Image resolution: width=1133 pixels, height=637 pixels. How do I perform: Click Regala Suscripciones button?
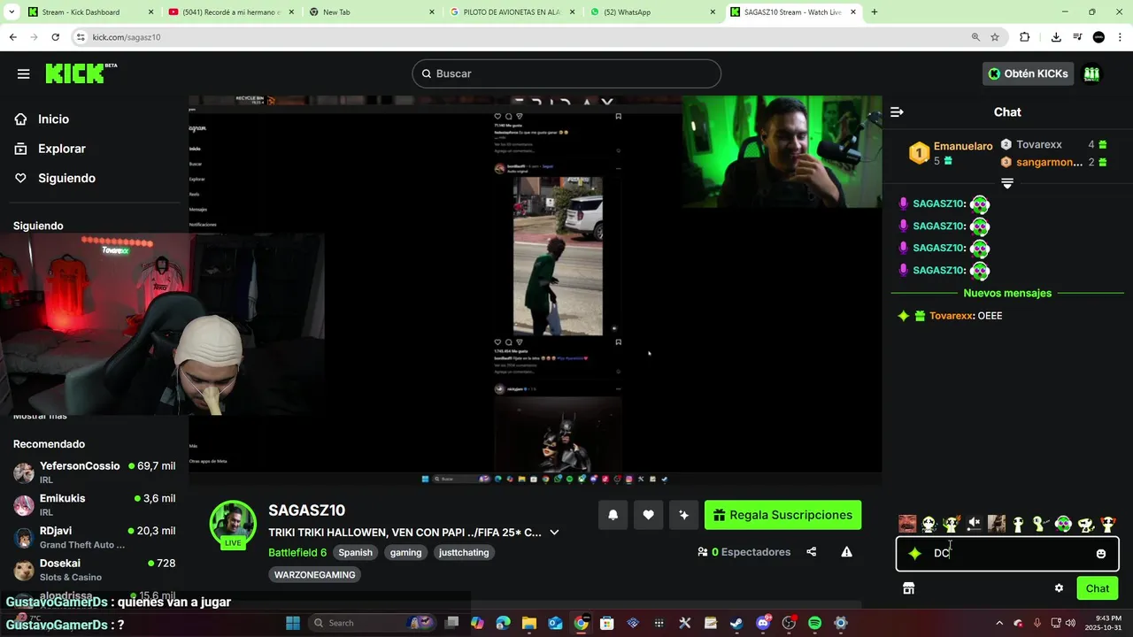click(x=782, y=515)
